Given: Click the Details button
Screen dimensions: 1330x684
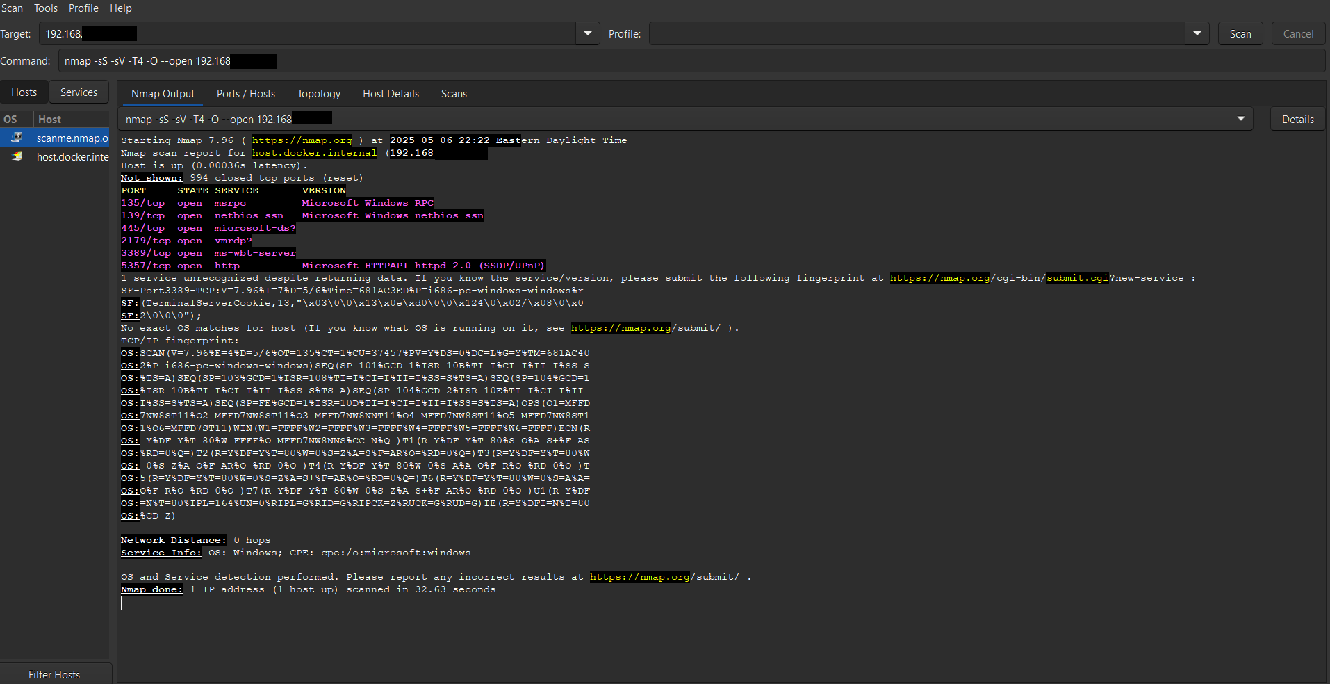Looking at the screenshot, I should pos(1297,120).
